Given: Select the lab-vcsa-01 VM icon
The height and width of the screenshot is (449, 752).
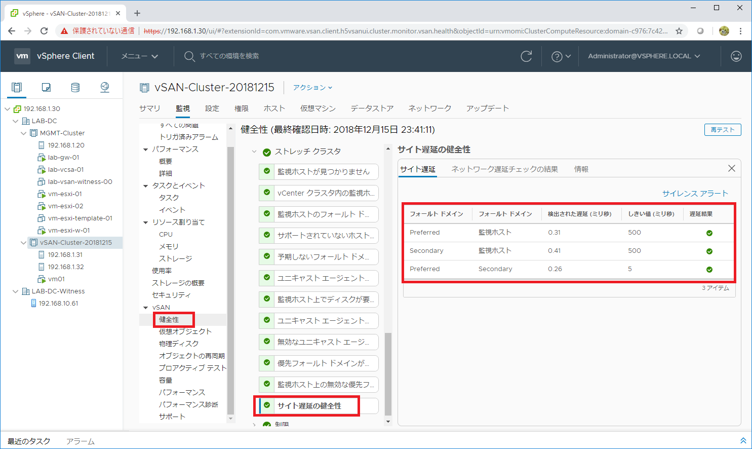Looking at the screenshot, I should click(x=42, y=169).
